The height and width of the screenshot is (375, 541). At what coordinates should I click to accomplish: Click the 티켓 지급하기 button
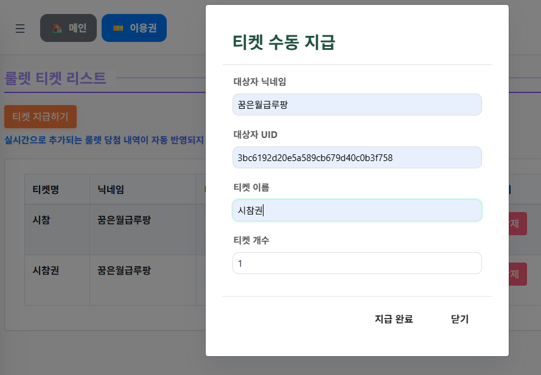click(x=40, y=117)
